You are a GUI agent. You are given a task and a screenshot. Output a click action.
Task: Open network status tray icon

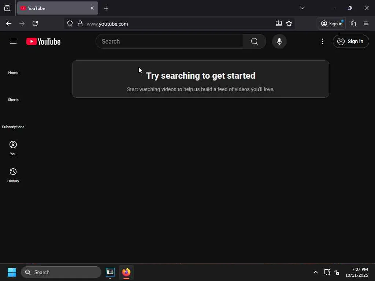pos(327,272)
